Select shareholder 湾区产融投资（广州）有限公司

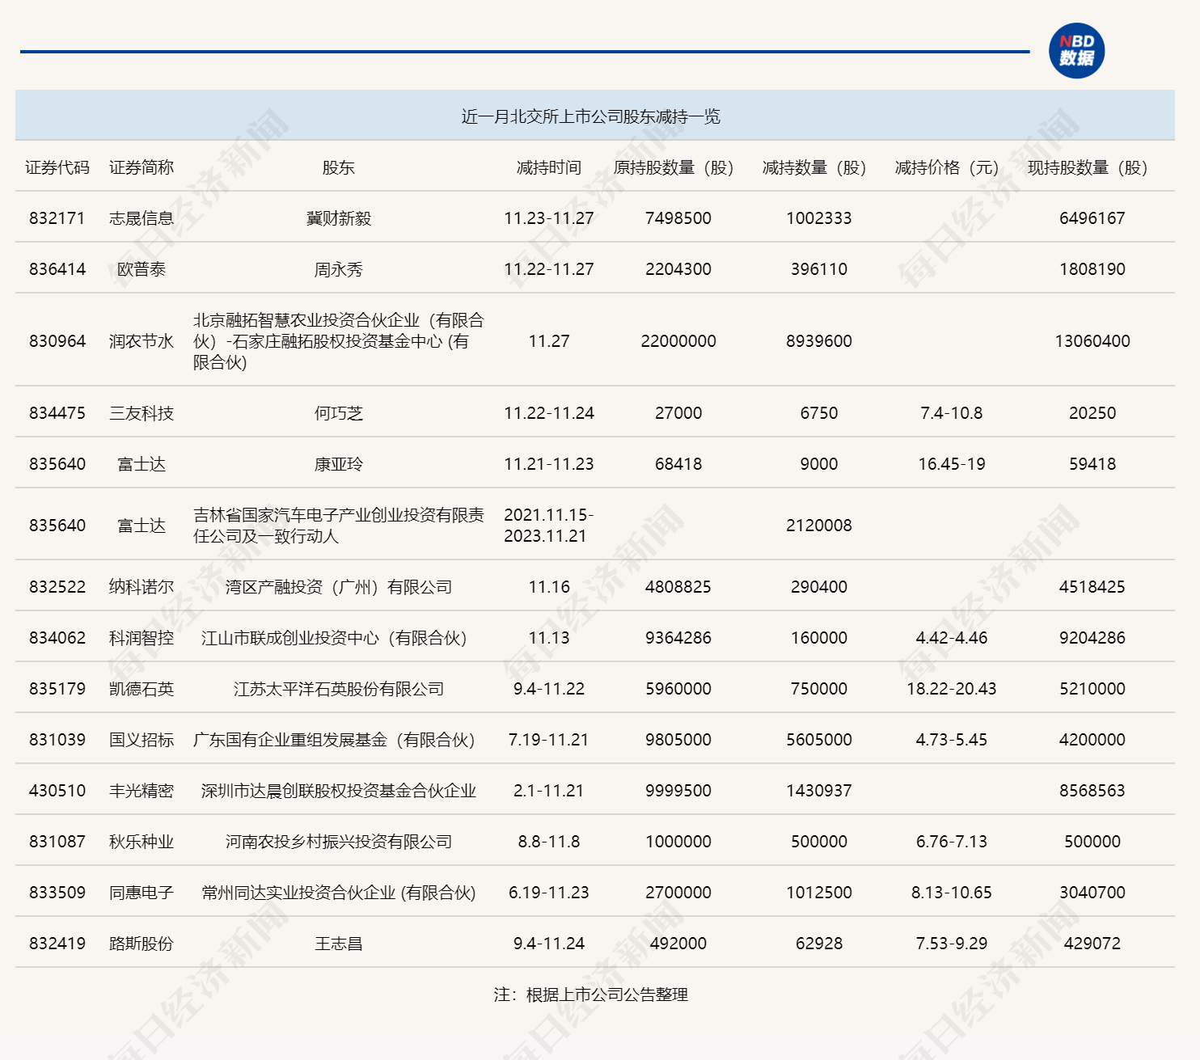click(338, 587)
